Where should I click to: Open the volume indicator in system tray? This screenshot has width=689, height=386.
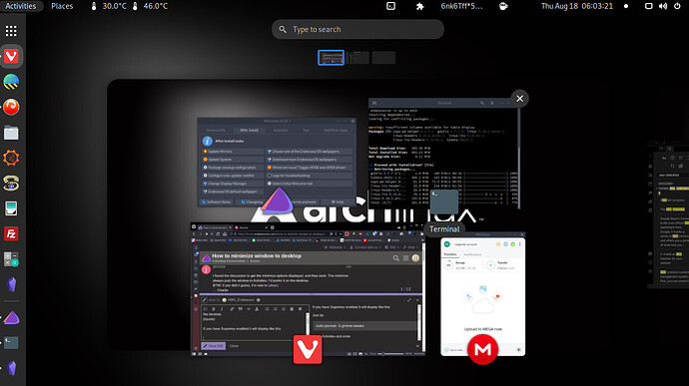coord(663,6)
